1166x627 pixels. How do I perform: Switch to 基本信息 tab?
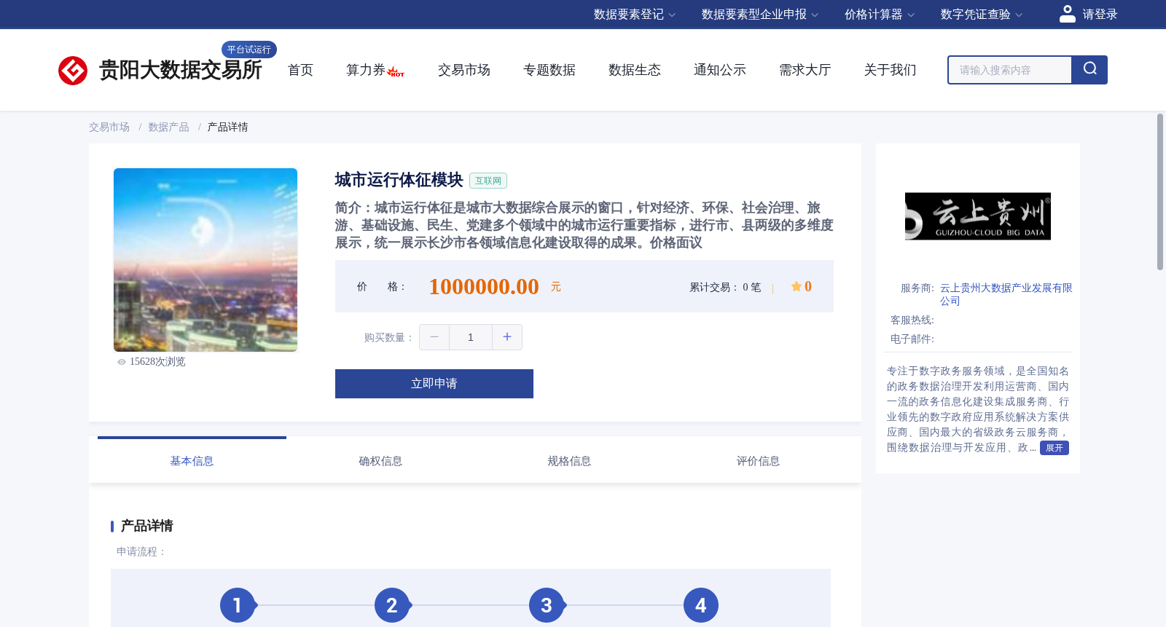pyautogui.click(x=192, y=461)
